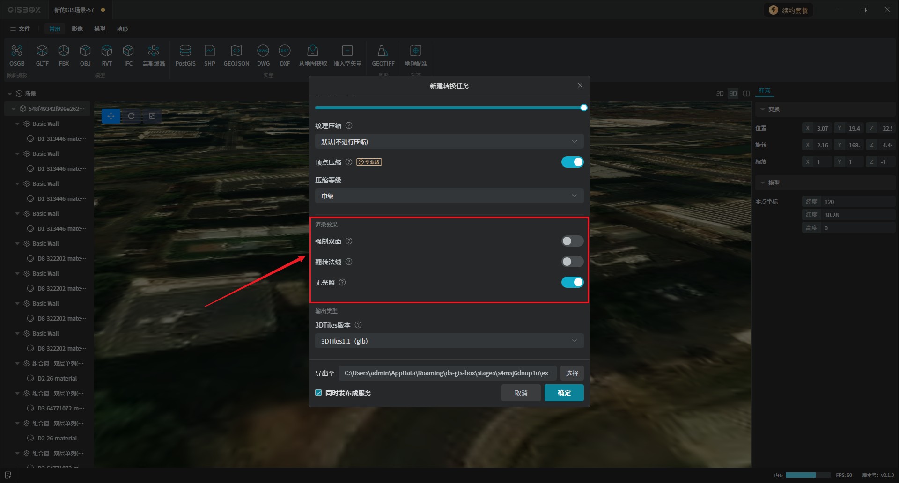Switch to the 影像 tab
Image resolution: width=899 pixels, height=483 pixels.
coord(77,29)
